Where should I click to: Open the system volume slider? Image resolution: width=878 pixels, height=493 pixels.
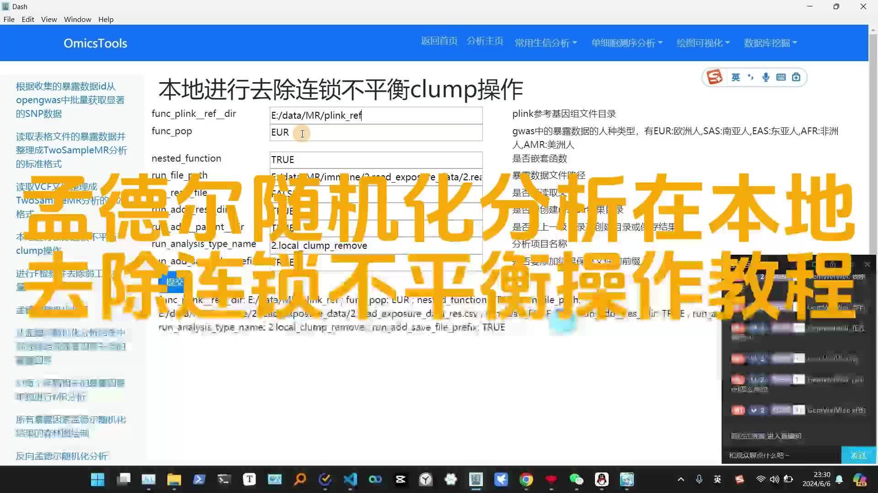click(x=775, y=480)
